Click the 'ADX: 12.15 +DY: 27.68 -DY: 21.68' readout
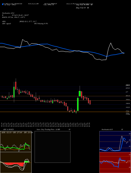 click(x=17, y=132)
